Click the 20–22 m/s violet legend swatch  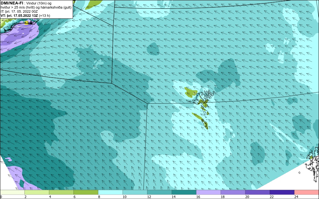[257, 192]
